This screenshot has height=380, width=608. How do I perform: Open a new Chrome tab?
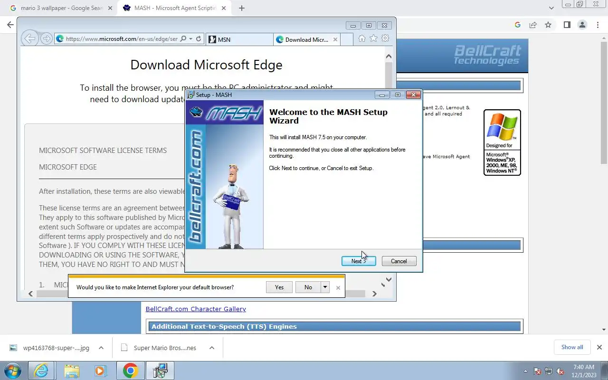241,8
